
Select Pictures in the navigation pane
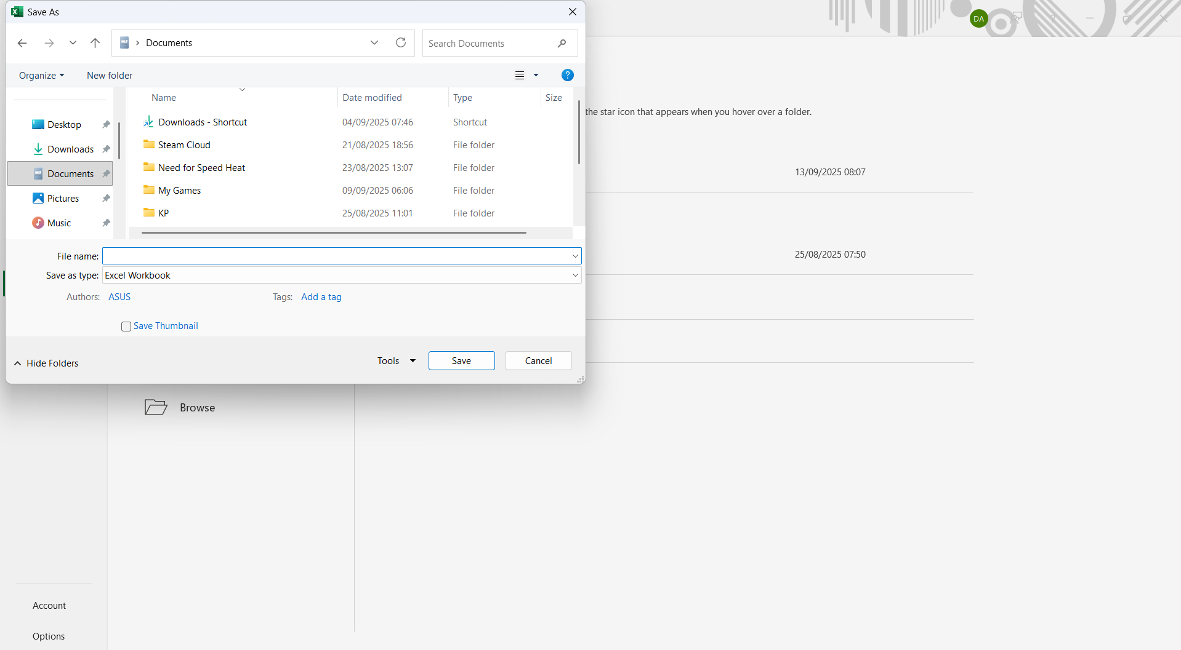point(63,199)
